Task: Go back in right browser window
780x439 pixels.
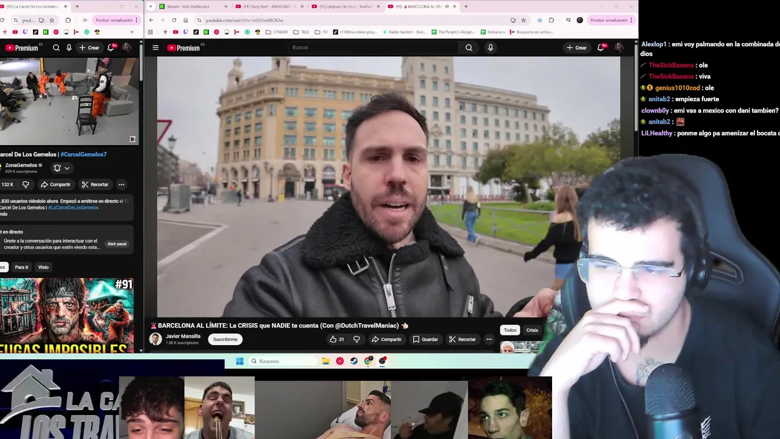Action: tap(152, 20)
